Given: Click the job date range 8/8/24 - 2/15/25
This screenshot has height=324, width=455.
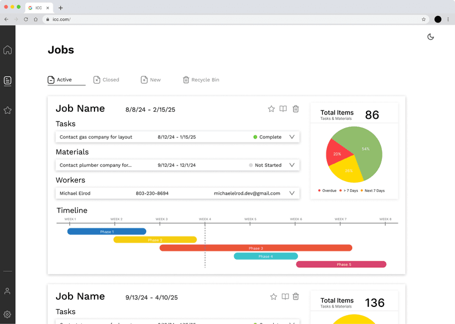Looking at the screenshot, I should (x=151, y=109).
